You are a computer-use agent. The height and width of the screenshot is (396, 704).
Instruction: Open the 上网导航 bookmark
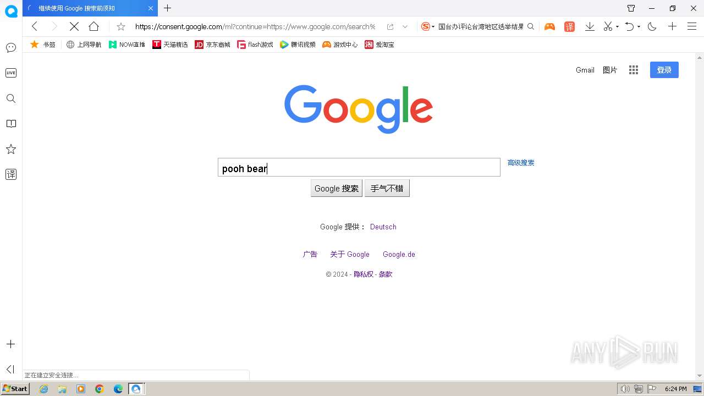pyautogui.click(x=84, y=45)
